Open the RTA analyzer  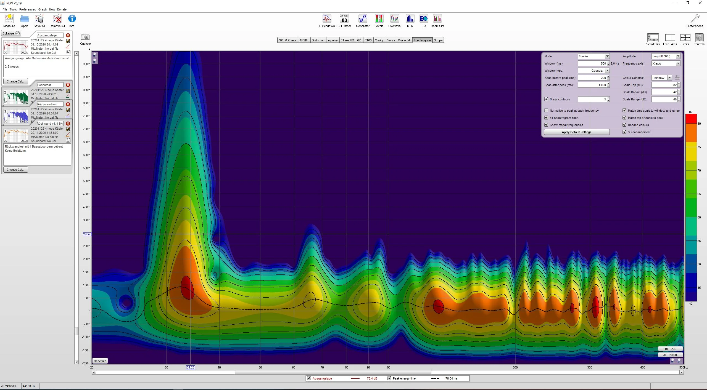point(410,21)
